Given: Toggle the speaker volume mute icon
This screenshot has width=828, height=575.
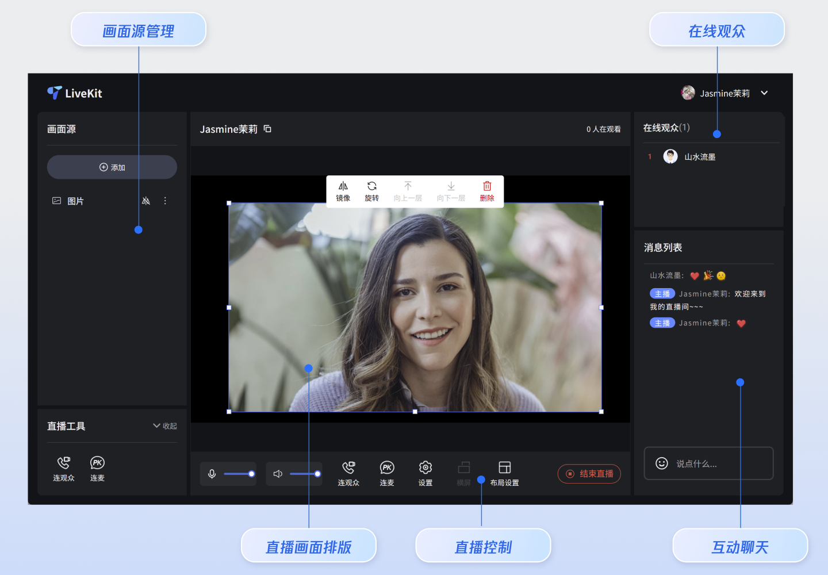Looking at the screenshot, I should [x=278, y=474].
